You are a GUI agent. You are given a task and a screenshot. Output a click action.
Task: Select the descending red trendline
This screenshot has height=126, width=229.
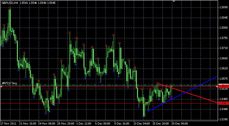(x=188, y=93)
